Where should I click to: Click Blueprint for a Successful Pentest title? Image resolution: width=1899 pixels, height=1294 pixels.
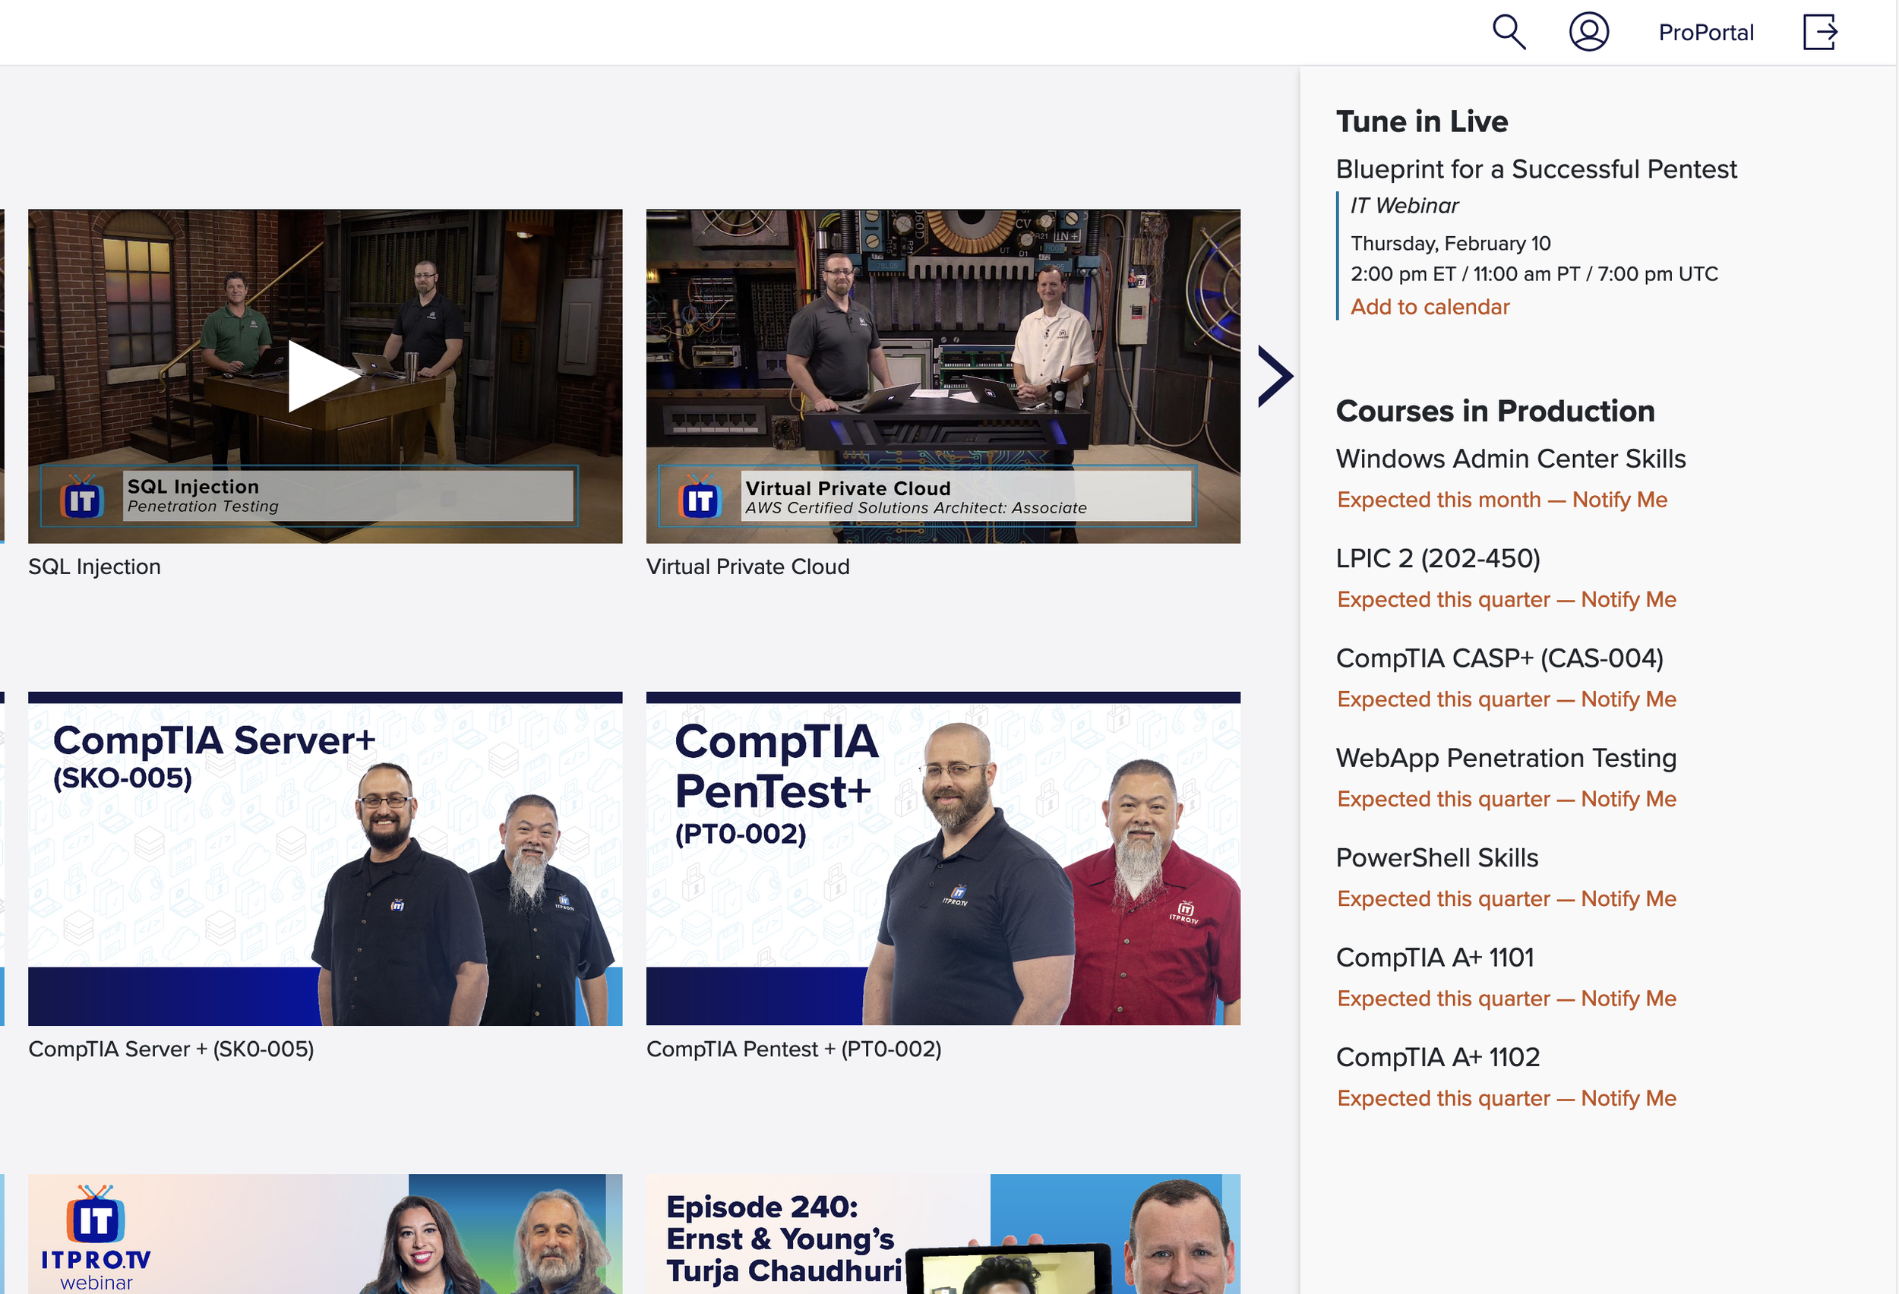coord(1536,169)
